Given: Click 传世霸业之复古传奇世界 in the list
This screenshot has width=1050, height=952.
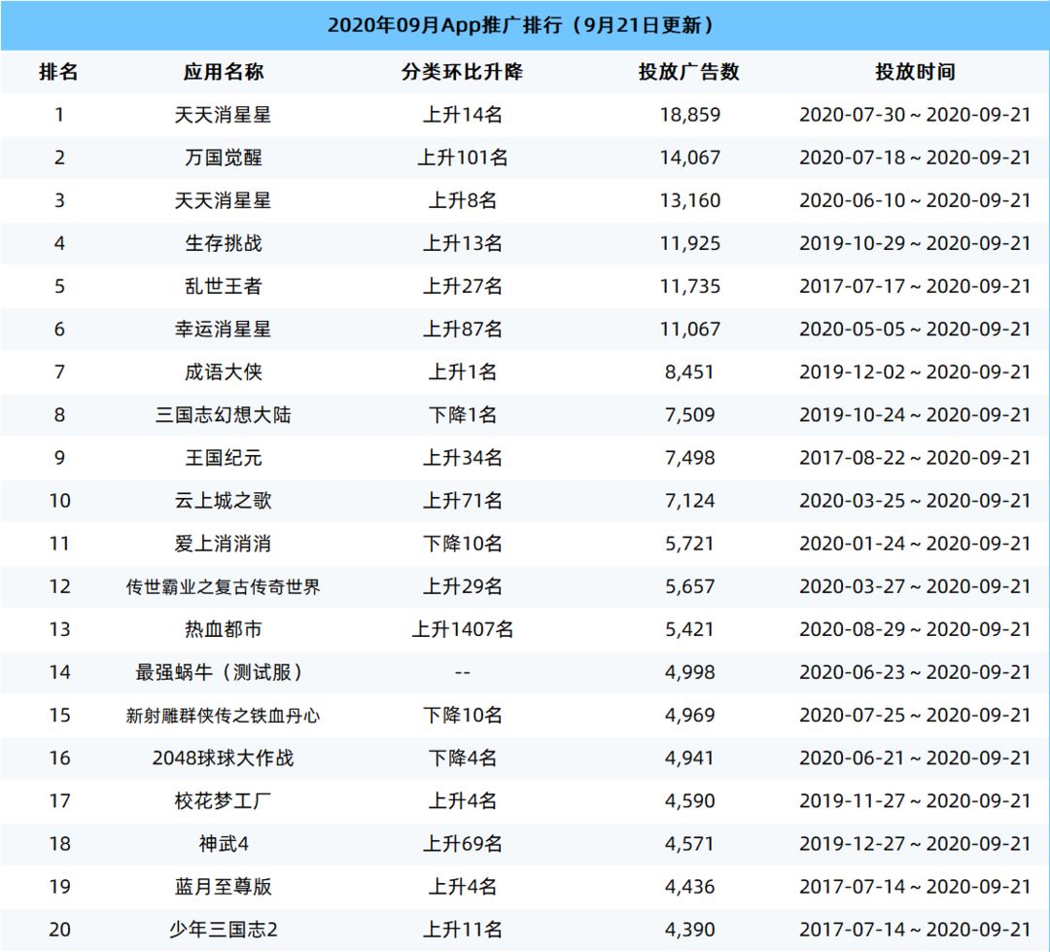Looking at the screenshot, I should click(223, 587).
